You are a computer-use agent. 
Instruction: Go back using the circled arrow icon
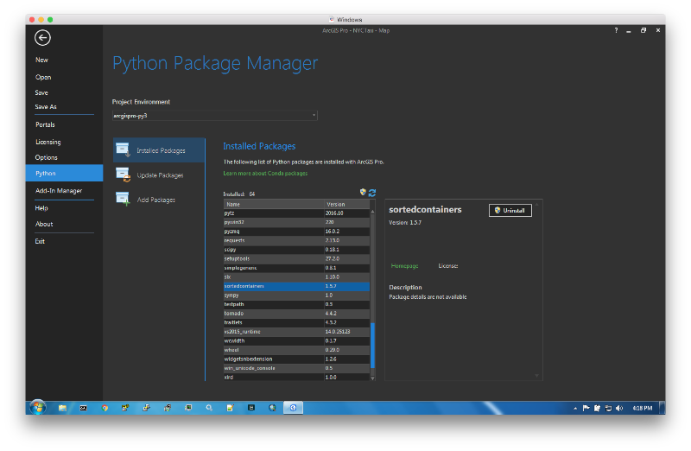pos(42,38)
